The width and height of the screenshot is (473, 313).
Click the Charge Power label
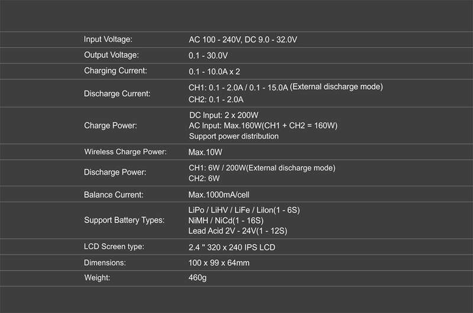111,126
